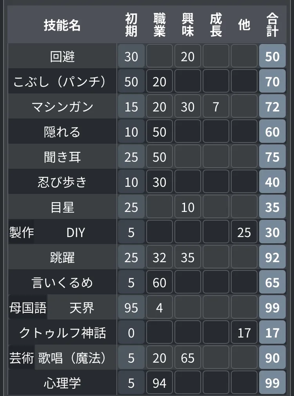Click the 興味 points field for 回避
The height and width of the screenshot is (396, 294).
188,57
